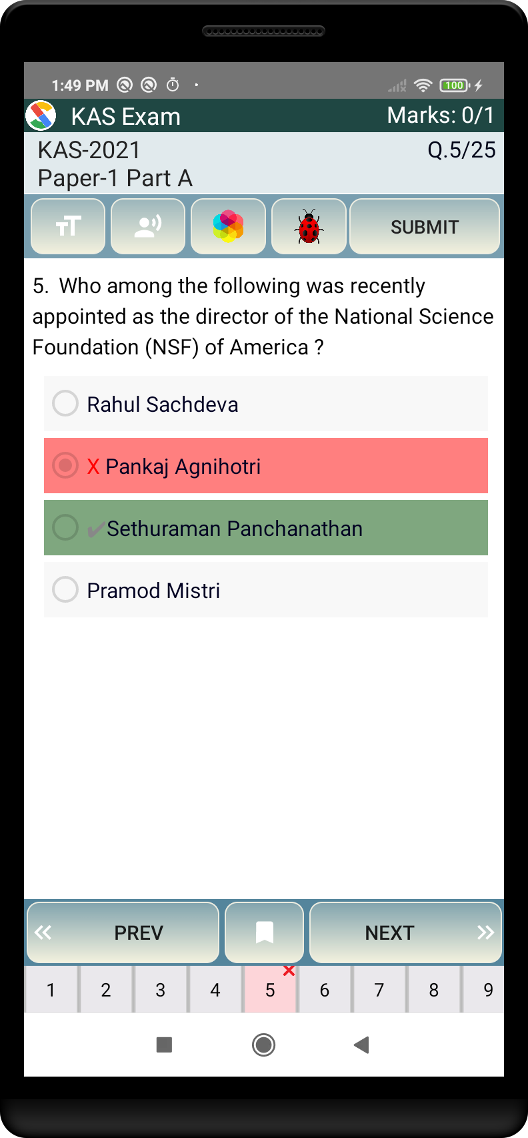
Task: Choose the Sethuraman Panchanathan radio option
Action: tap(65, 528)
